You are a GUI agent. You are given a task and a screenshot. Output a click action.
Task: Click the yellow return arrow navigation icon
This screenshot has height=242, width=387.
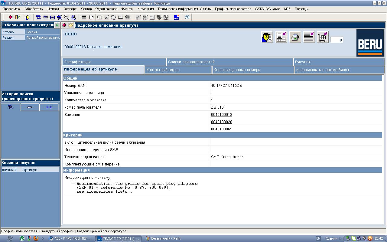pyautogui.click(x=71, y=25)
